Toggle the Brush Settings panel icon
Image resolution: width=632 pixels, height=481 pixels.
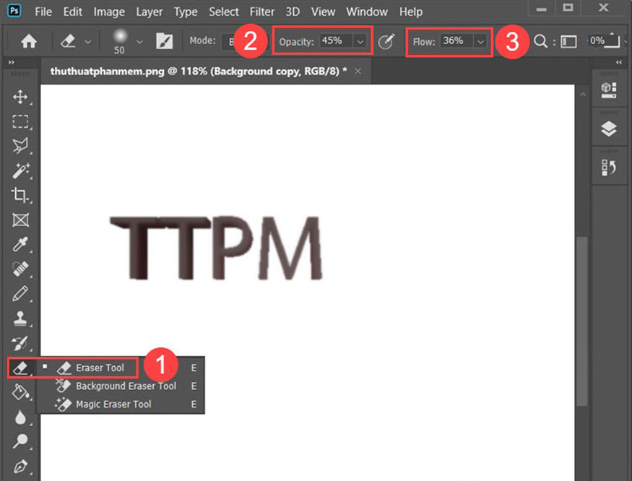165,41
